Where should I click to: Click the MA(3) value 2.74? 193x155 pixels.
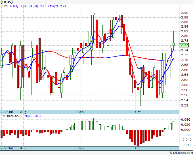[23, 6]
